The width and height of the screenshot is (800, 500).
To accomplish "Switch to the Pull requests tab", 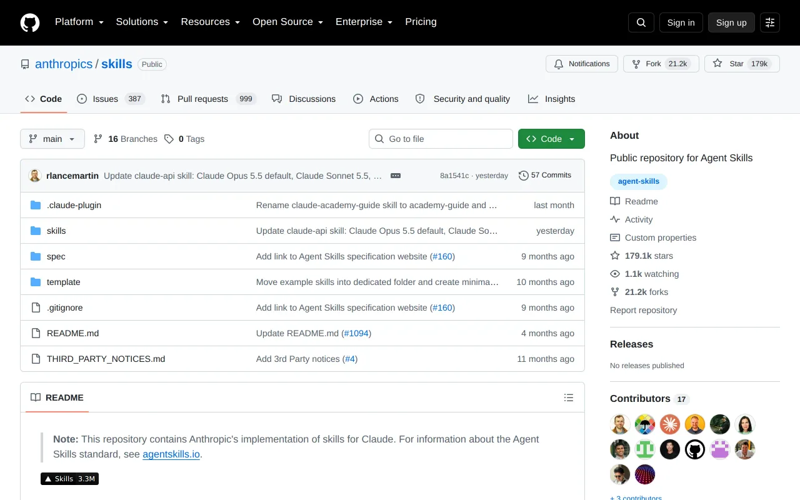I will (x=208, y=99).
